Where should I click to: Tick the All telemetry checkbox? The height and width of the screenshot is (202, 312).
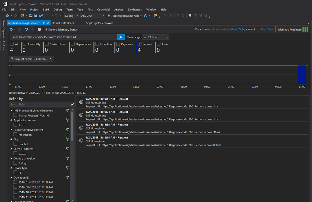(x=12, y=44)
